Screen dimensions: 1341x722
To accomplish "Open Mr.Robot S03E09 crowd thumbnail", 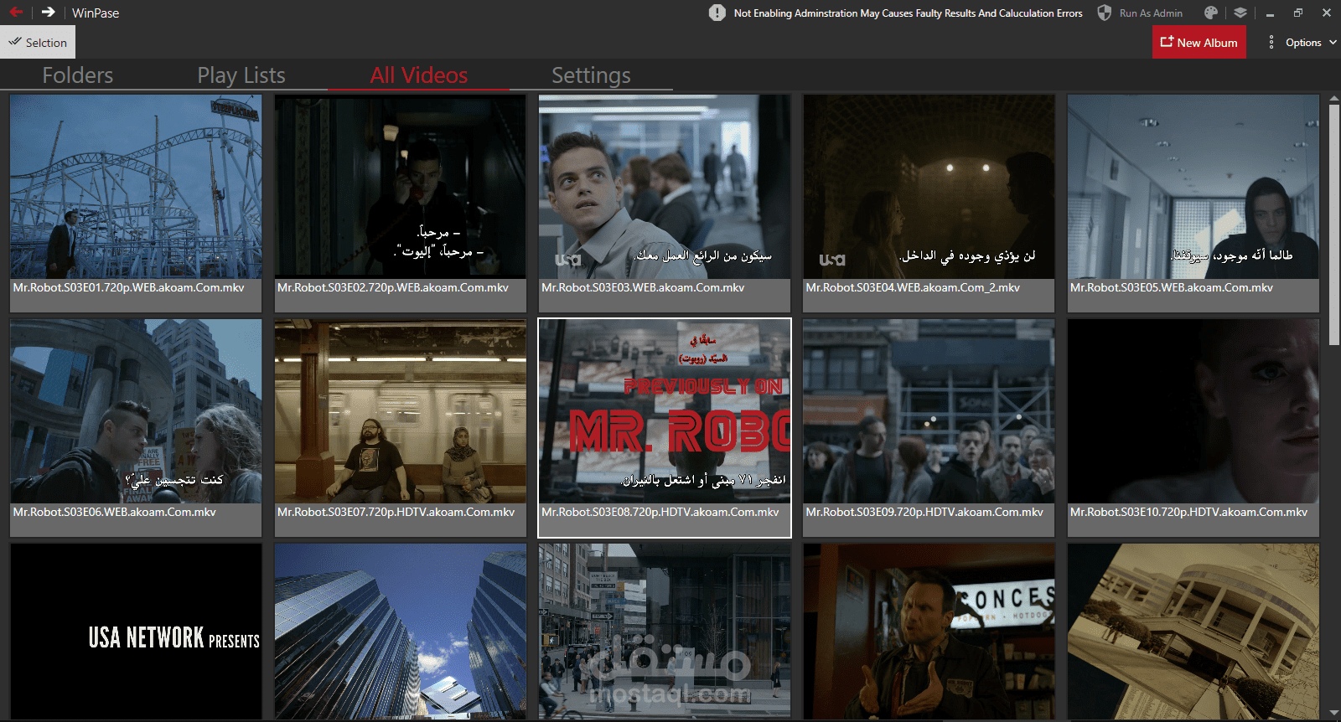I will click(x=929, y=411).
